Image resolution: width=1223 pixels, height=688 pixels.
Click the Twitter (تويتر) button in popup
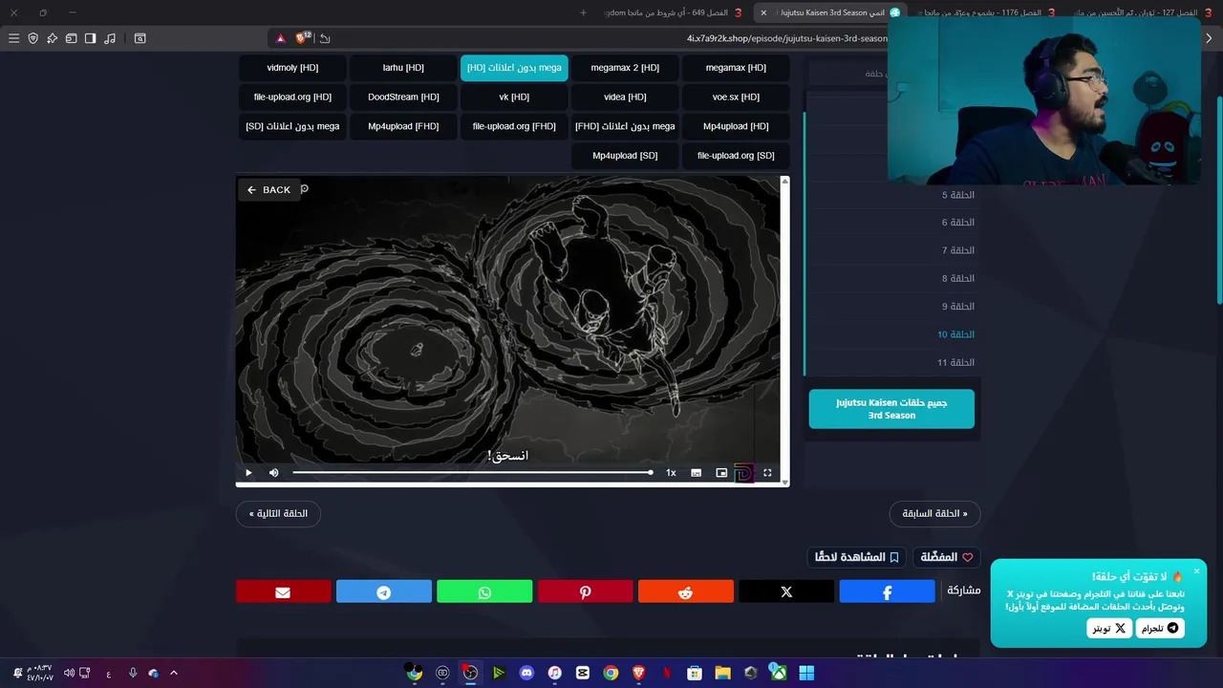tap(1109, 629)
